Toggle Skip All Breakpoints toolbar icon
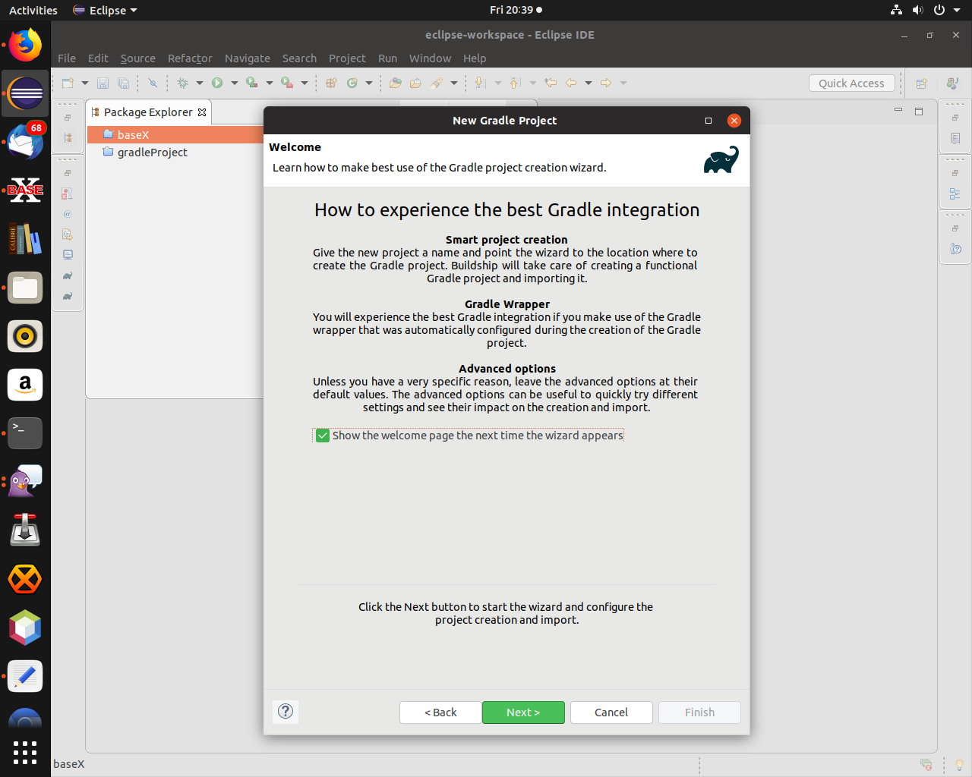 point(153,83)
